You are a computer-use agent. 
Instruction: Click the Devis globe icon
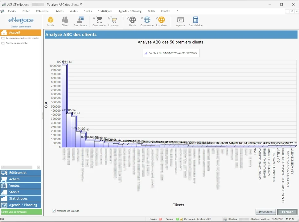pyautogui.click(x=132, y=21)
